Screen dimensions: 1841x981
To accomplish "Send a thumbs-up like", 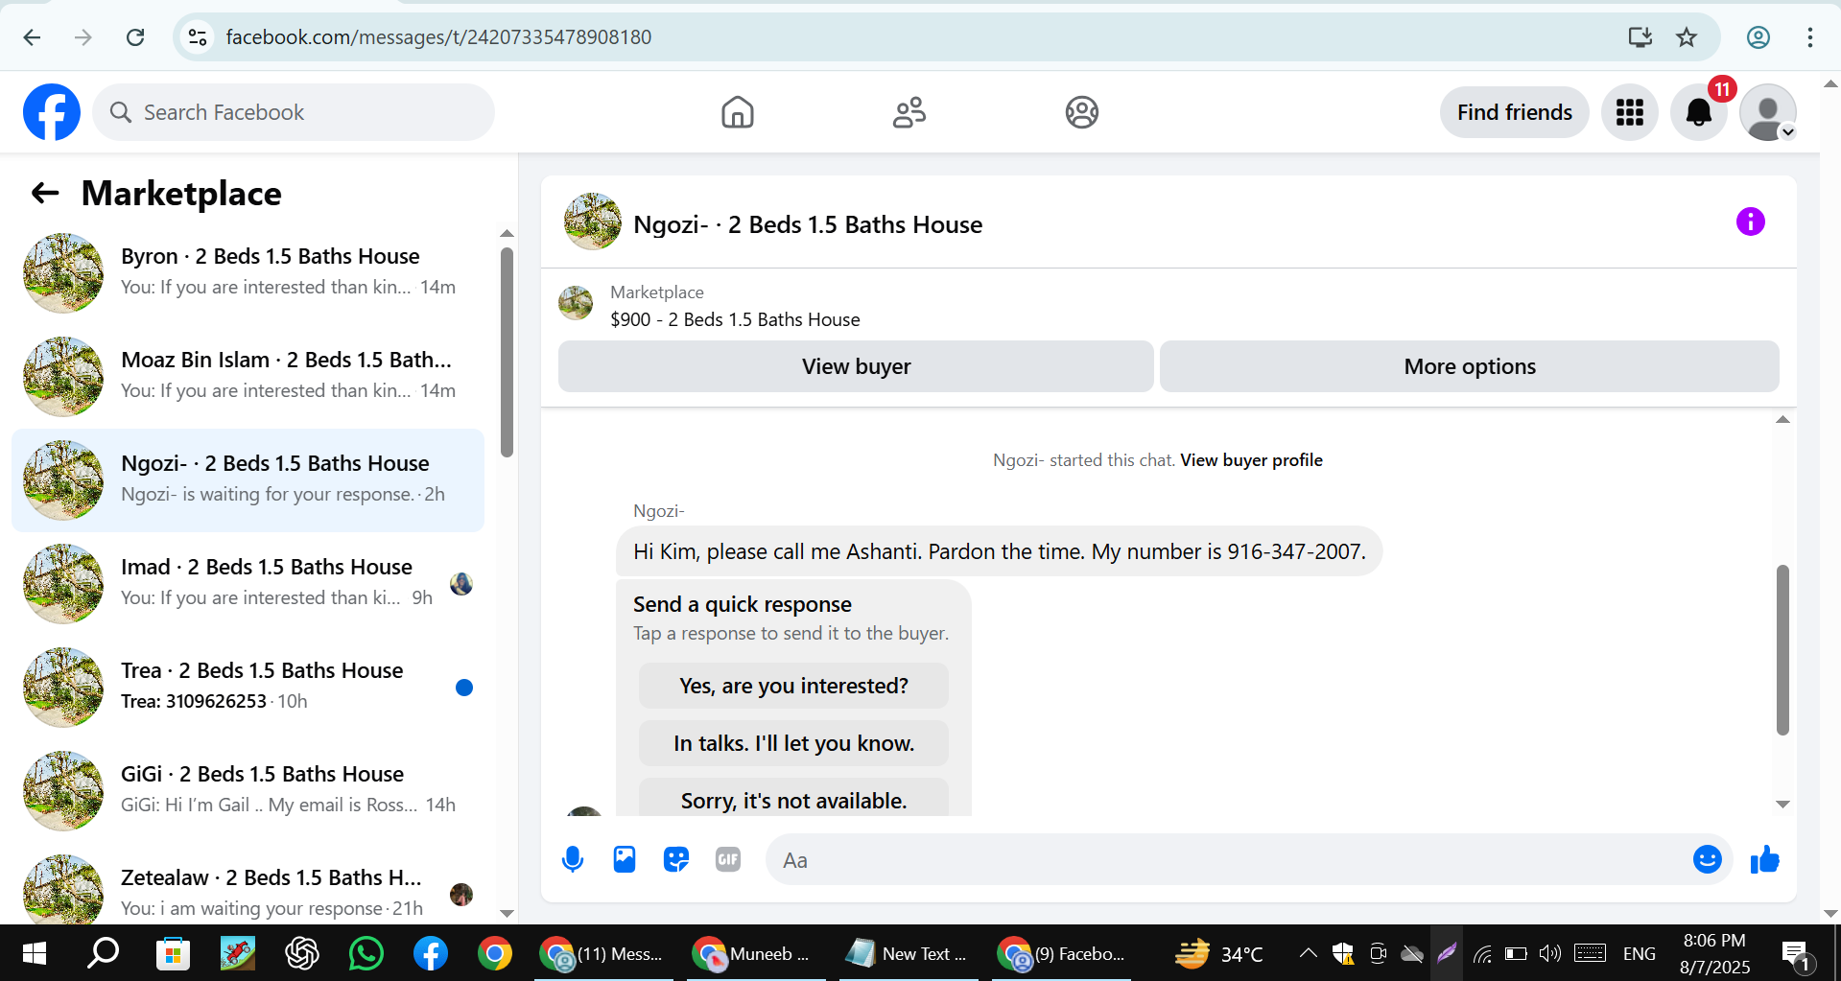I will (x=1764, y=859).
